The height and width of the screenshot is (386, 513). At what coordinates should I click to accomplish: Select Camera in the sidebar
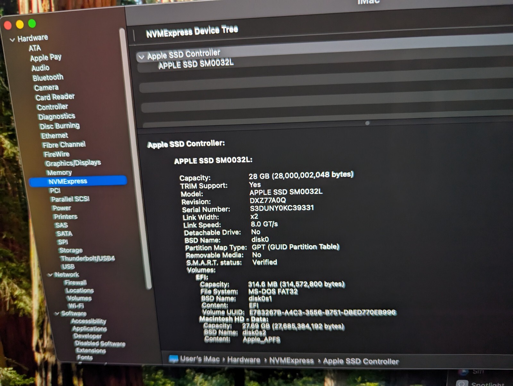[x=46, y=88]
